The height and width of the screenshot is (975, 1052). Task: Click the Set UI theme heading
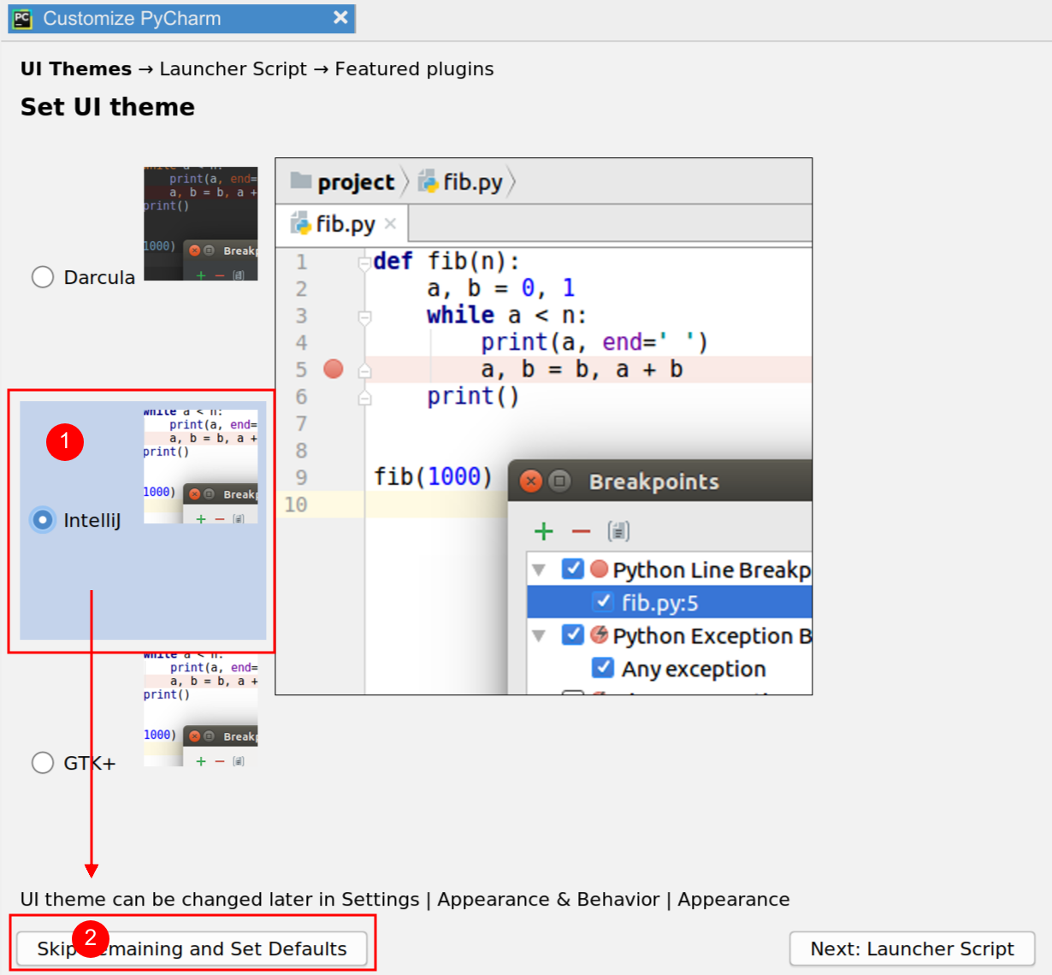coord(108,107)
